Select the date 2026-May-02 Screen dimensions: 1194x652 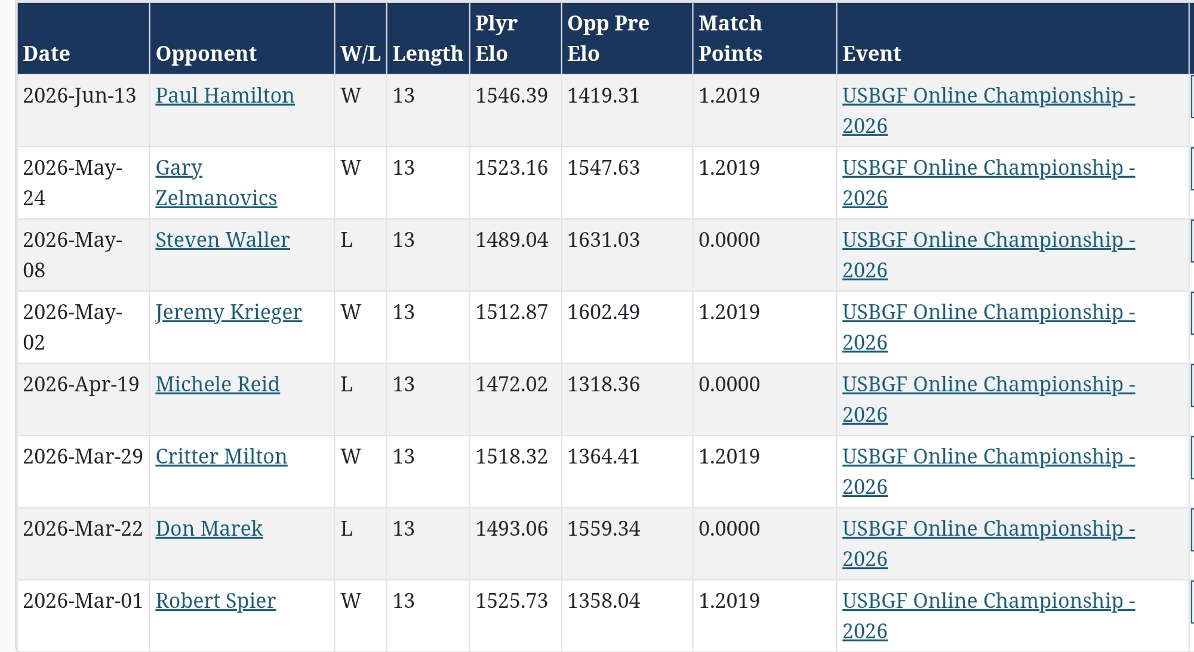[x=72, y=327]
